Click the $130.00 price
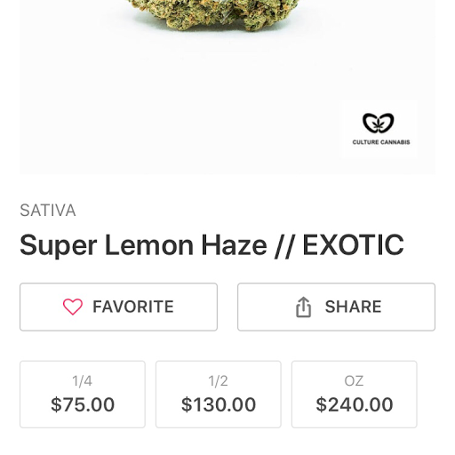The width and height of the screenshot is (455, 455). (x=219, y=404)
